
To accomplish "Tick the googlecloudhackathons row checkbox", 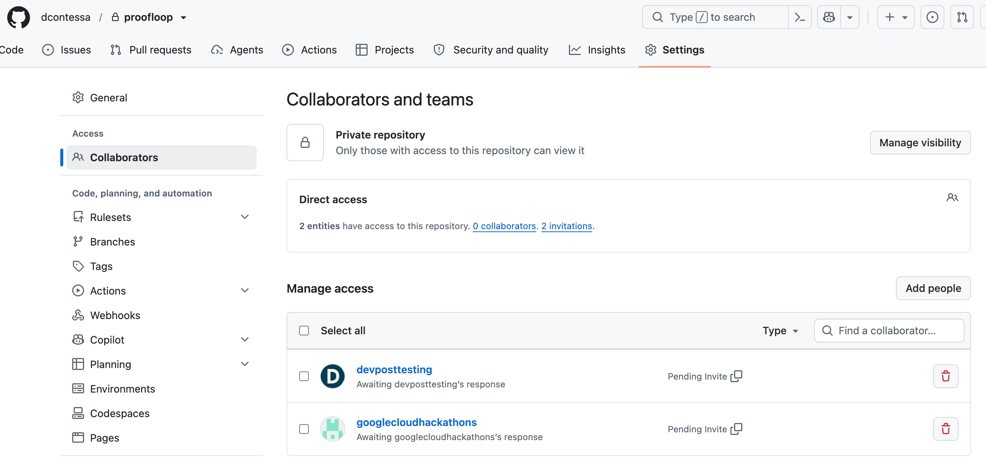I will click(x=304, y=429).
